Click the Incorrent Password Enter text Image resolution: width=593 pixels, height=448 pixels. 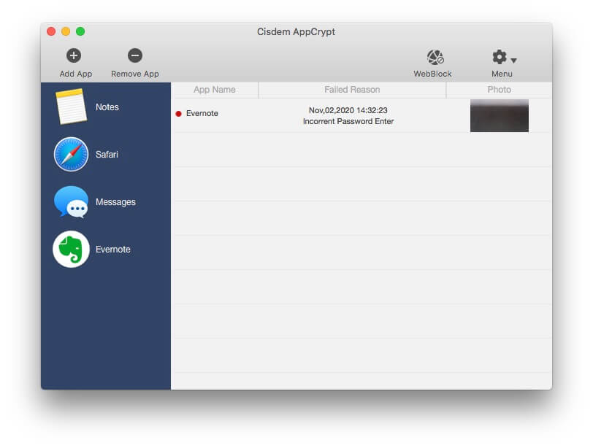(x=348, y=121)
